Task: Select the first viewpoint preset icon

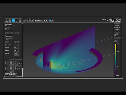Action: pyautogui.click(x=36, y=20)
